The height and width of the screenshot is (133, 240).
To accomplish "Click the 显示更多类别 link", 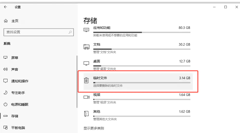I will point(94,128).
